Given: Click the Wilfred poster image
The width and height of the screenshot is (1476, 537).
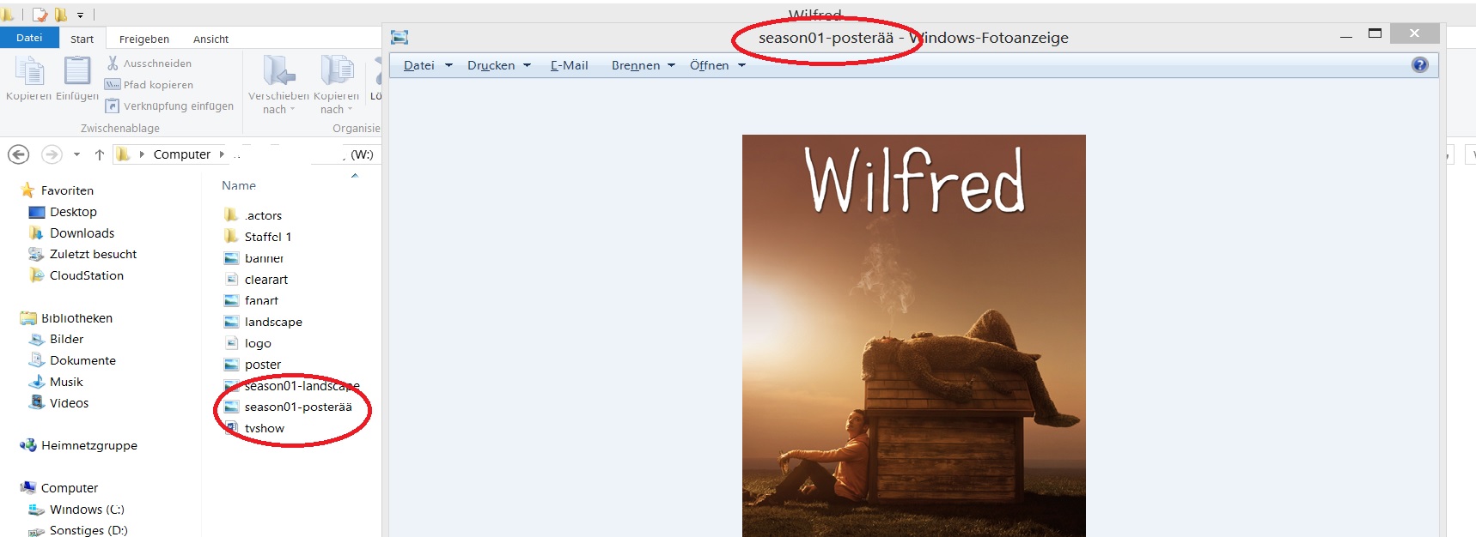Looking at the screenshot, I should (913, 335).
